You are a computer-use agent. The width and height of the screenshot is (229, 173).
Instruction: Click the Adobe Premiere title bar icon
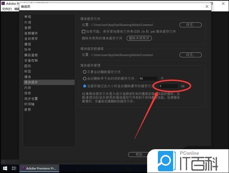pyautogui.click(x=3, y=3)
